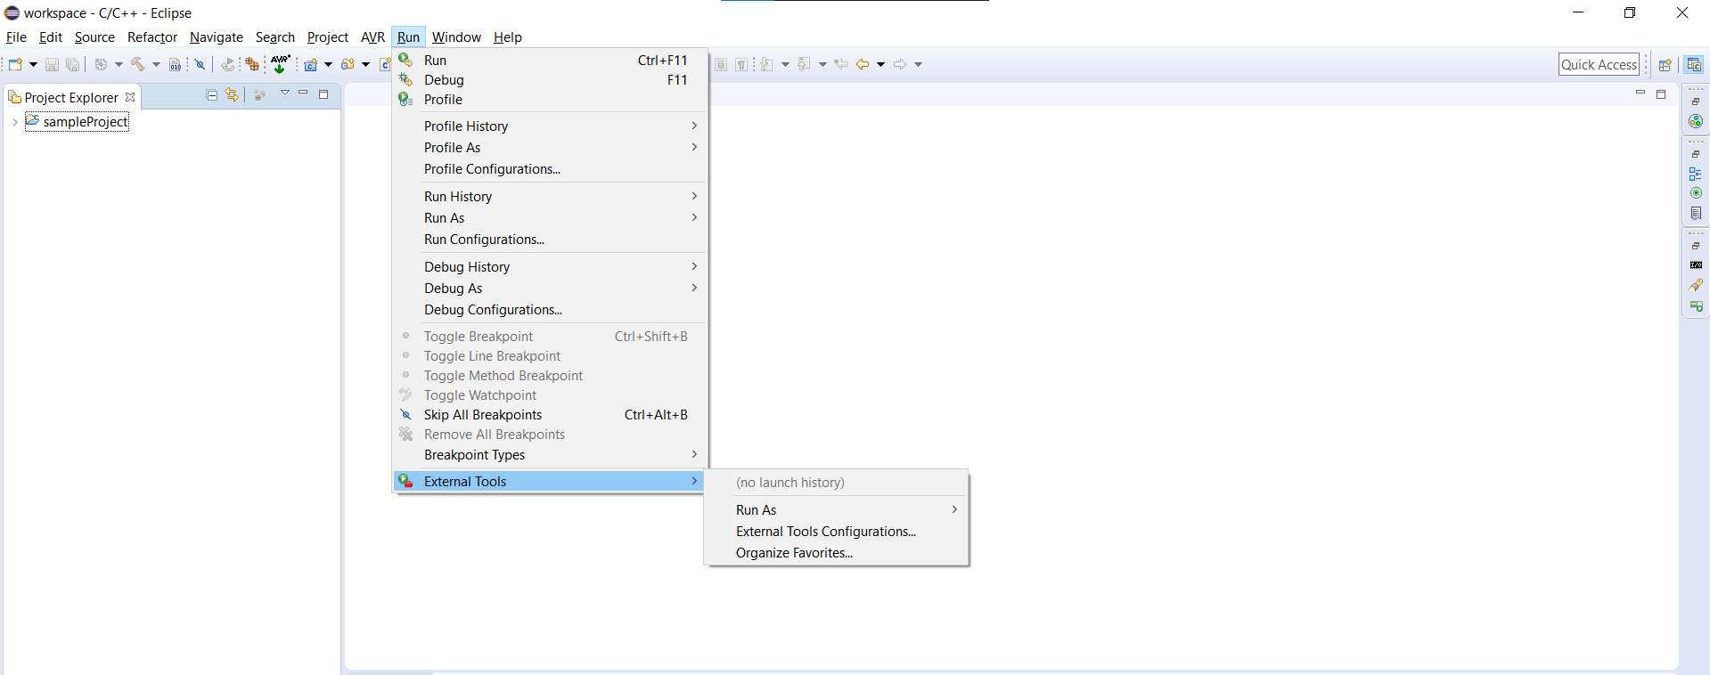
Task: Open the Build hammer dropdown arrow
Action: [x=156, y=64]
